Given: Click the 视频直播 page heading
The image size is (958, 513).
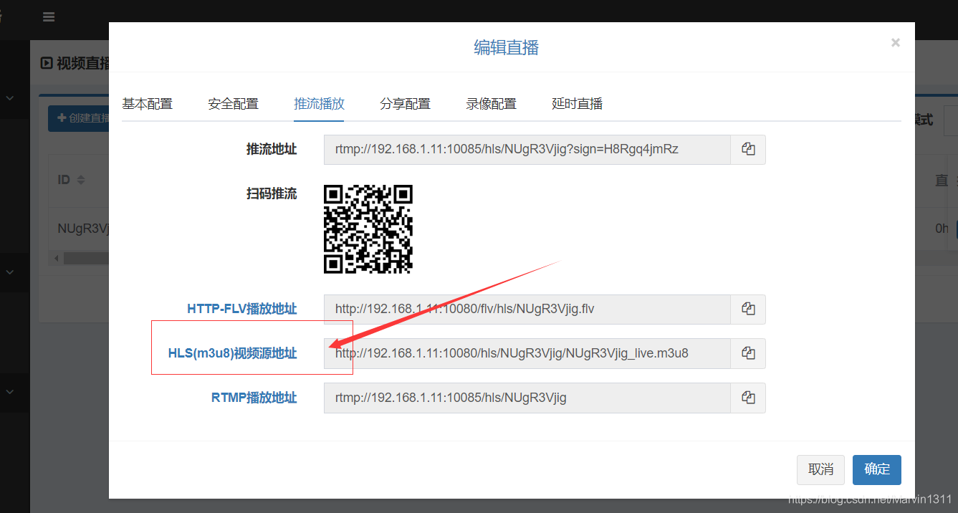Looking at the screenshot, I should coord(75,63).
